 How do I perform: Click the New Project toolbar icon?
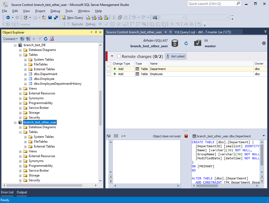(25, 17)
